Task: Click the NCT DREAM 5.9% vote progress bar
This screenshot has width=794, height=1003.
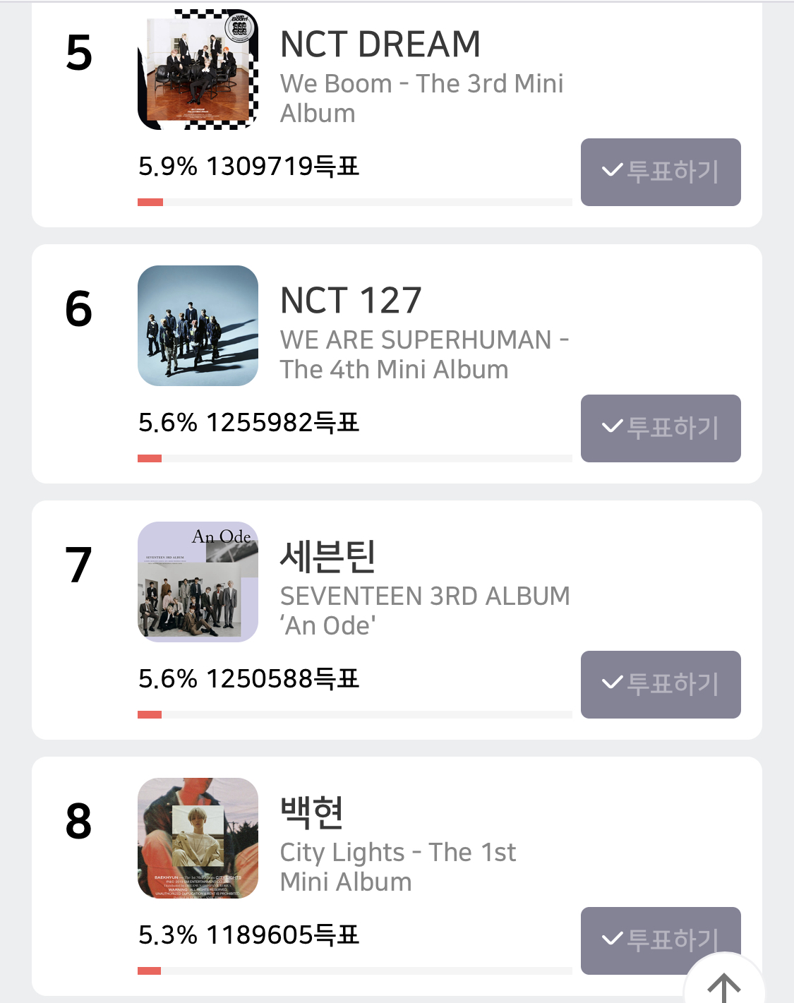Action: 354,203
